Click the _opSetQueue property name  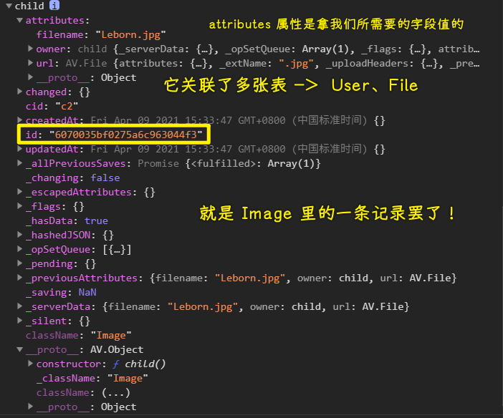point(58,249)
